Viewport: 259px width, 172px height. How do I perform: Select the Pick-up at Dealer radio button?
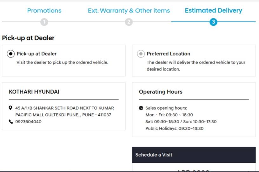(x=11, y=54)
